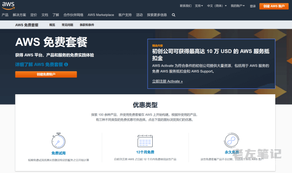292x173 pixels.
Task: Open 合作伙伴网络 menu
Action: point(73,15)
